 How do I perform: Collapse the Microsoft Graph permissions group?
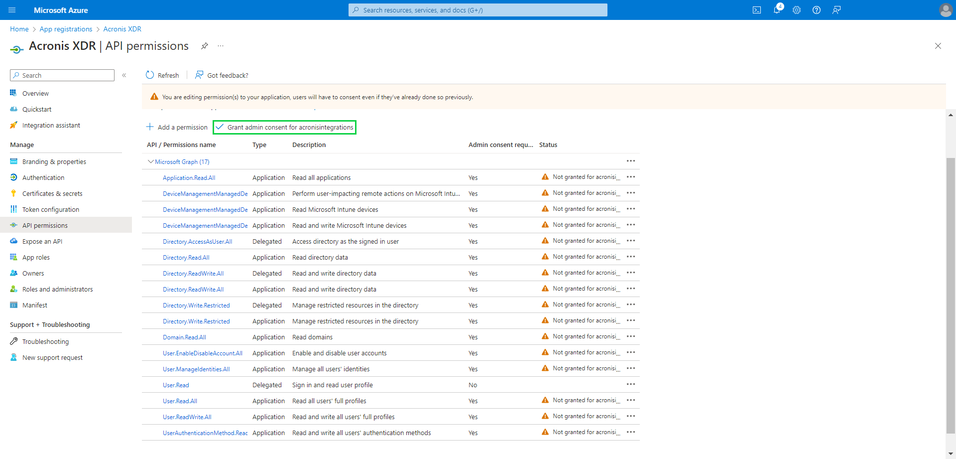point(150,161)
